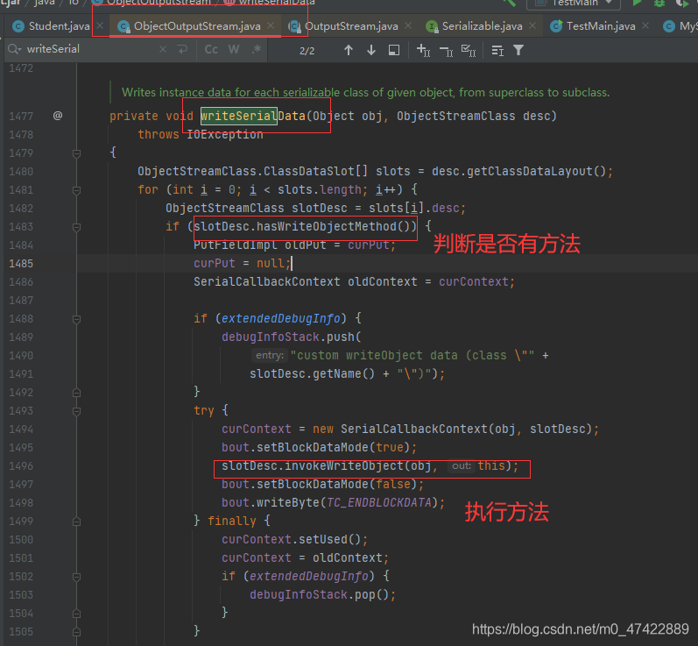This screenshot has height=646, width=698.
Task: Toggle Regex (.*) search option
Action: (x=257, y=49)
